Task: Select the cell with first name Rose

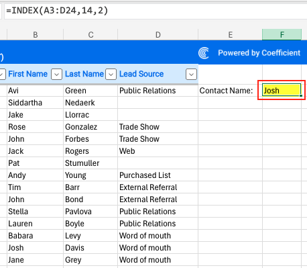Action: [x=36, y=127]
